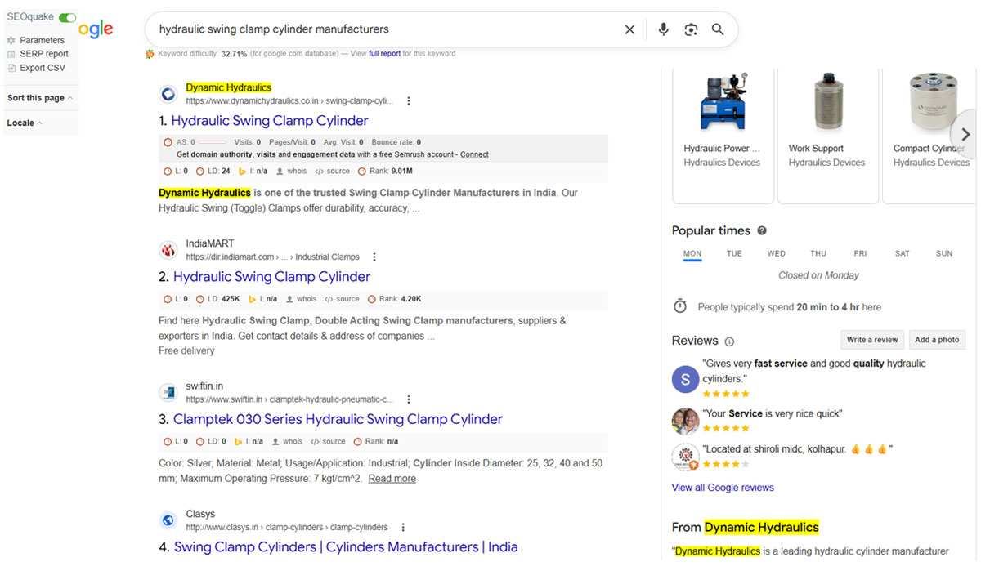The height and width of the screenshot is (571, 981).
Task: Select SUN in popular times
Action: point(944,254)
